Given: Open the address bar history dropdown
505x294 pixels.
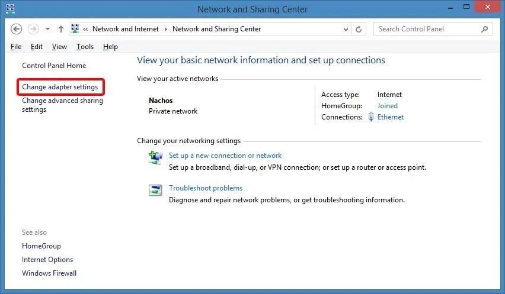Looking at the screenshot, I should tap(346, 29).
